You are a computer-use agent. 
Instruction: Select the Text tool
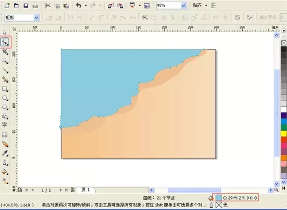click(5, 125)
